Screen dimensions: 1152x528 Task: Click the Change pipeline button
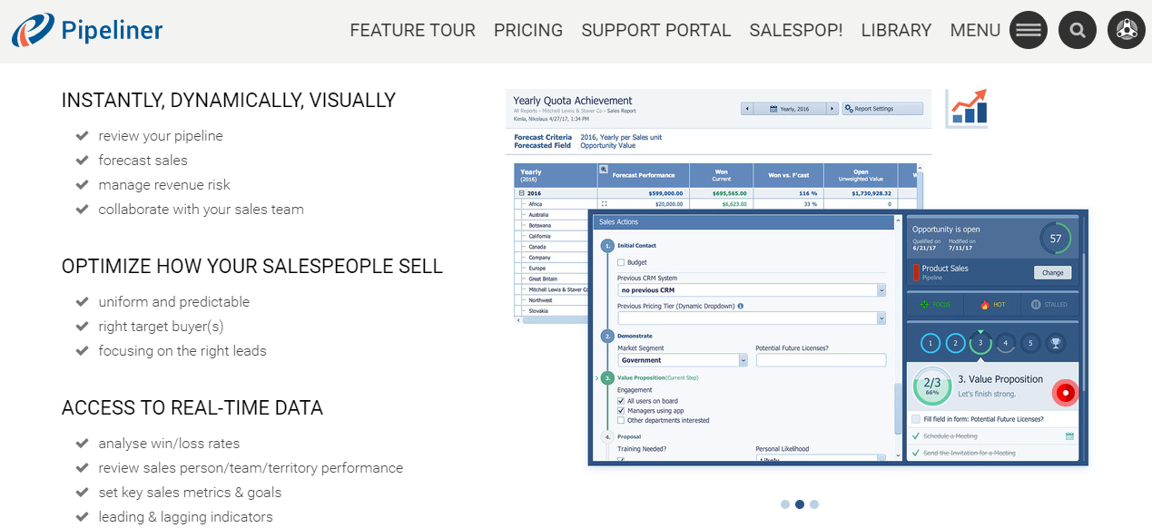[1052, 272]
